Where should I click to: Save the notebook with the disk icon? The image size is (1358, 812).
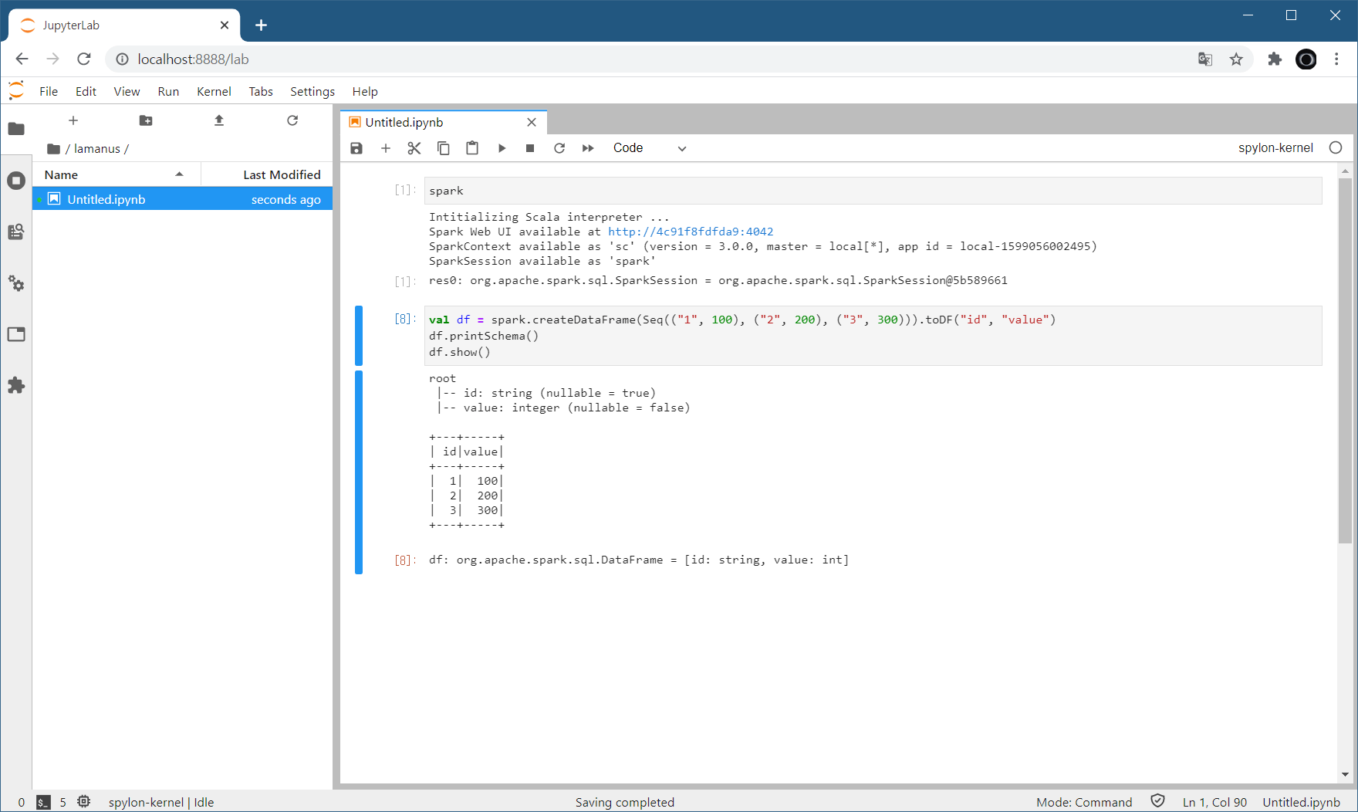(356, 148)
